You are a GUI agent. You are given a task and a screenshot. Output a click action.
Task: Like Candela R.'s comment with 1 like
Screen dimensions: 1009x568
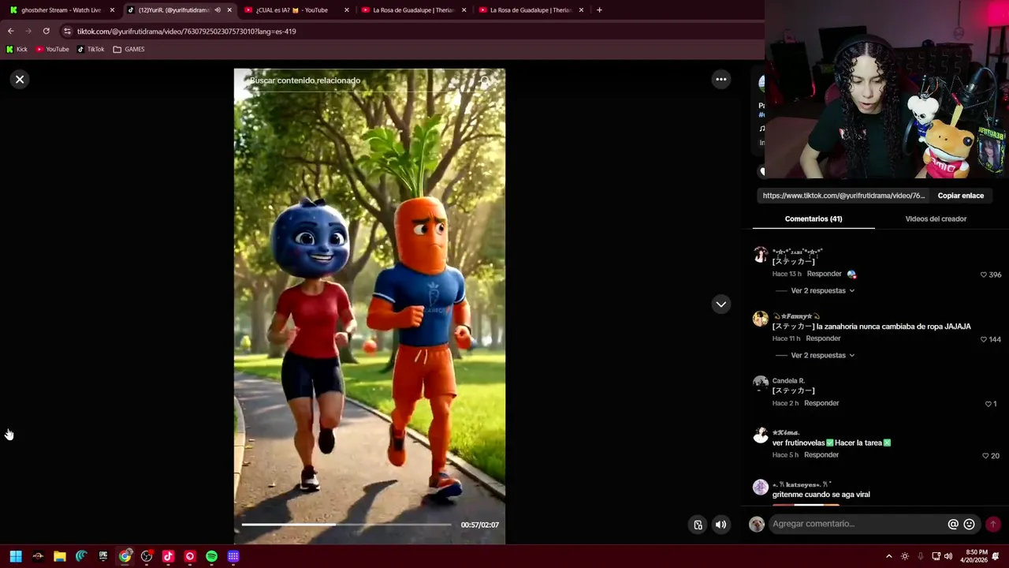point(988,404)
